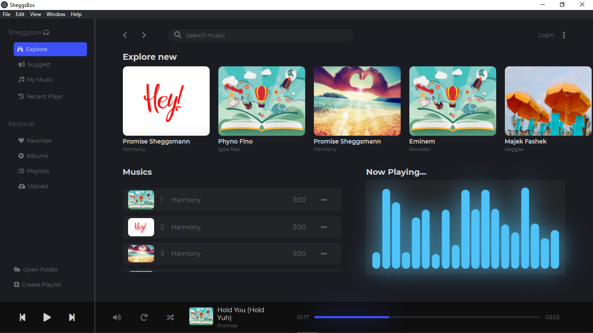593x333 pixels.
Task: Toggle repeat mode icon
Action: click(x=144, y=317)
